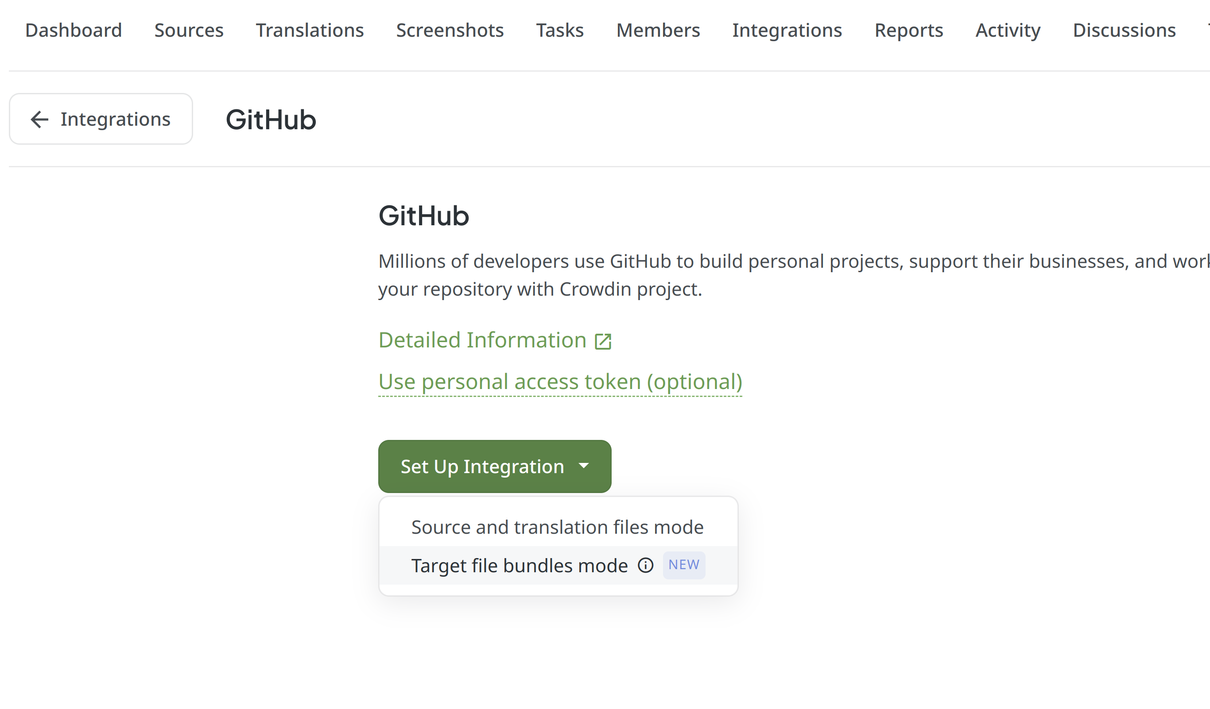Toggle Source and translation files selection
Screen dimensions: 1210x709
pyautogui.click(x=557, y=527)
